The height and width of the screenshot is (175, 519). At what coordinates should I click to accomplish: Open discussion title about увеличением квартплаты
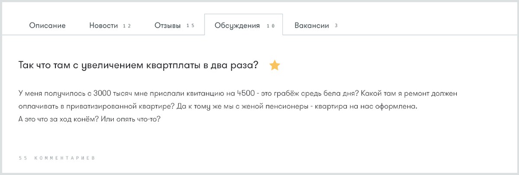[138, 65]
